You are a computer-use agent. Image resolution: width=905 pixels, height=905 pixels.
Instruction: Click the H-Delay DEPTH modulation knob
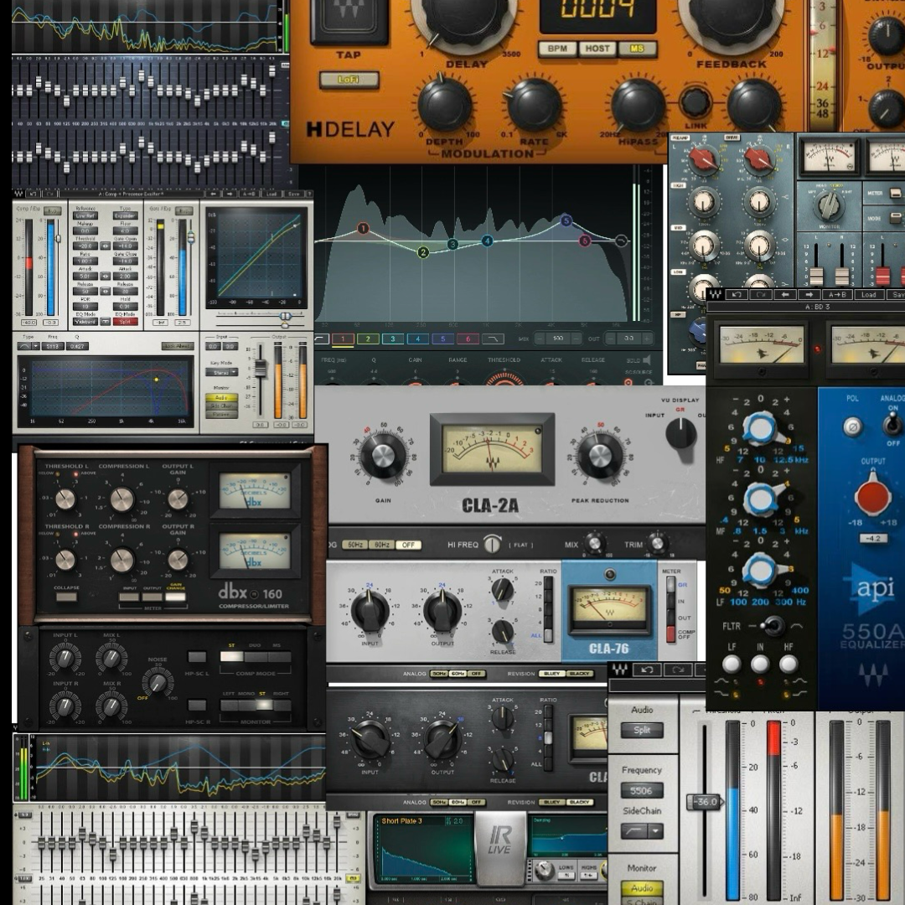click(x=444, y=106)
